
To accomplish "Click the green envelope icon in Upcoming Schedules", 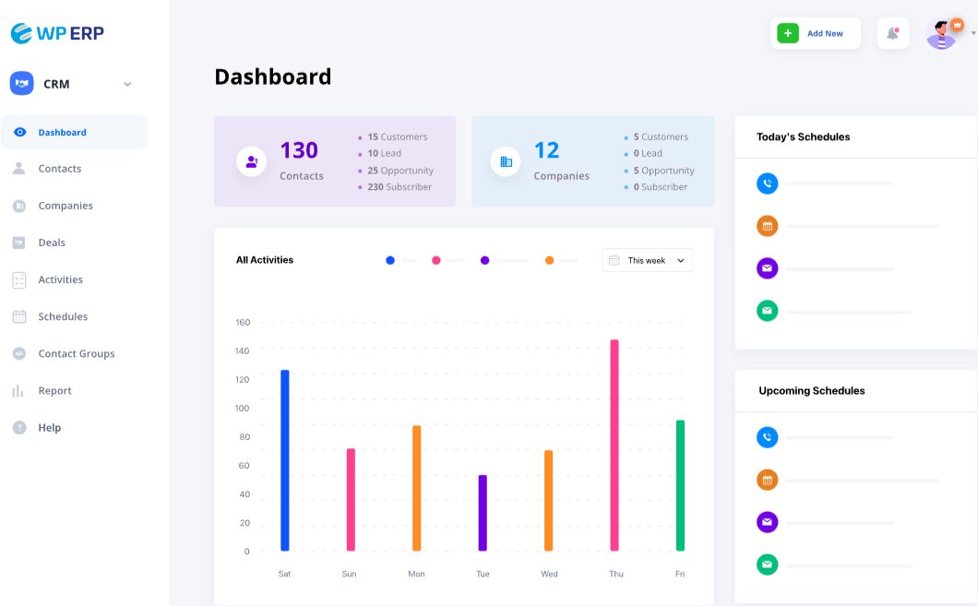I will (767, 564).
